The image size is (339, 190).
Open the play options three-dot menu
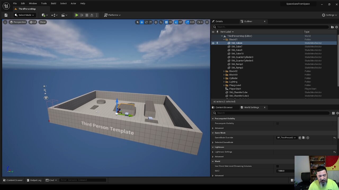[x=97, y=15]
